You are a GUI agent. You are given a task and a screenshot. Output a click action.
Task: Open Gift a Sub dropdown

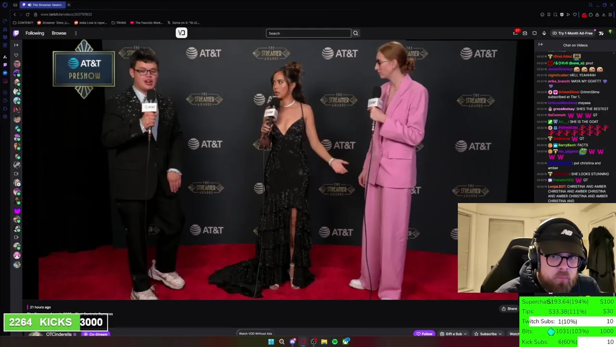[x=454, y=334]
